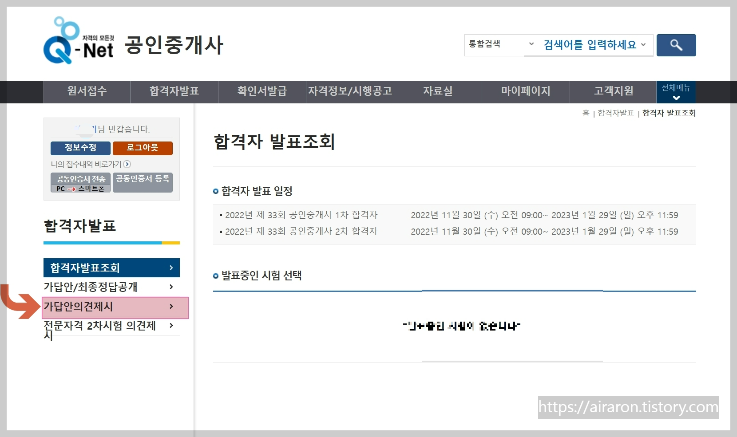Select the 자료실 navigation tab

click(x=438, y=91)
